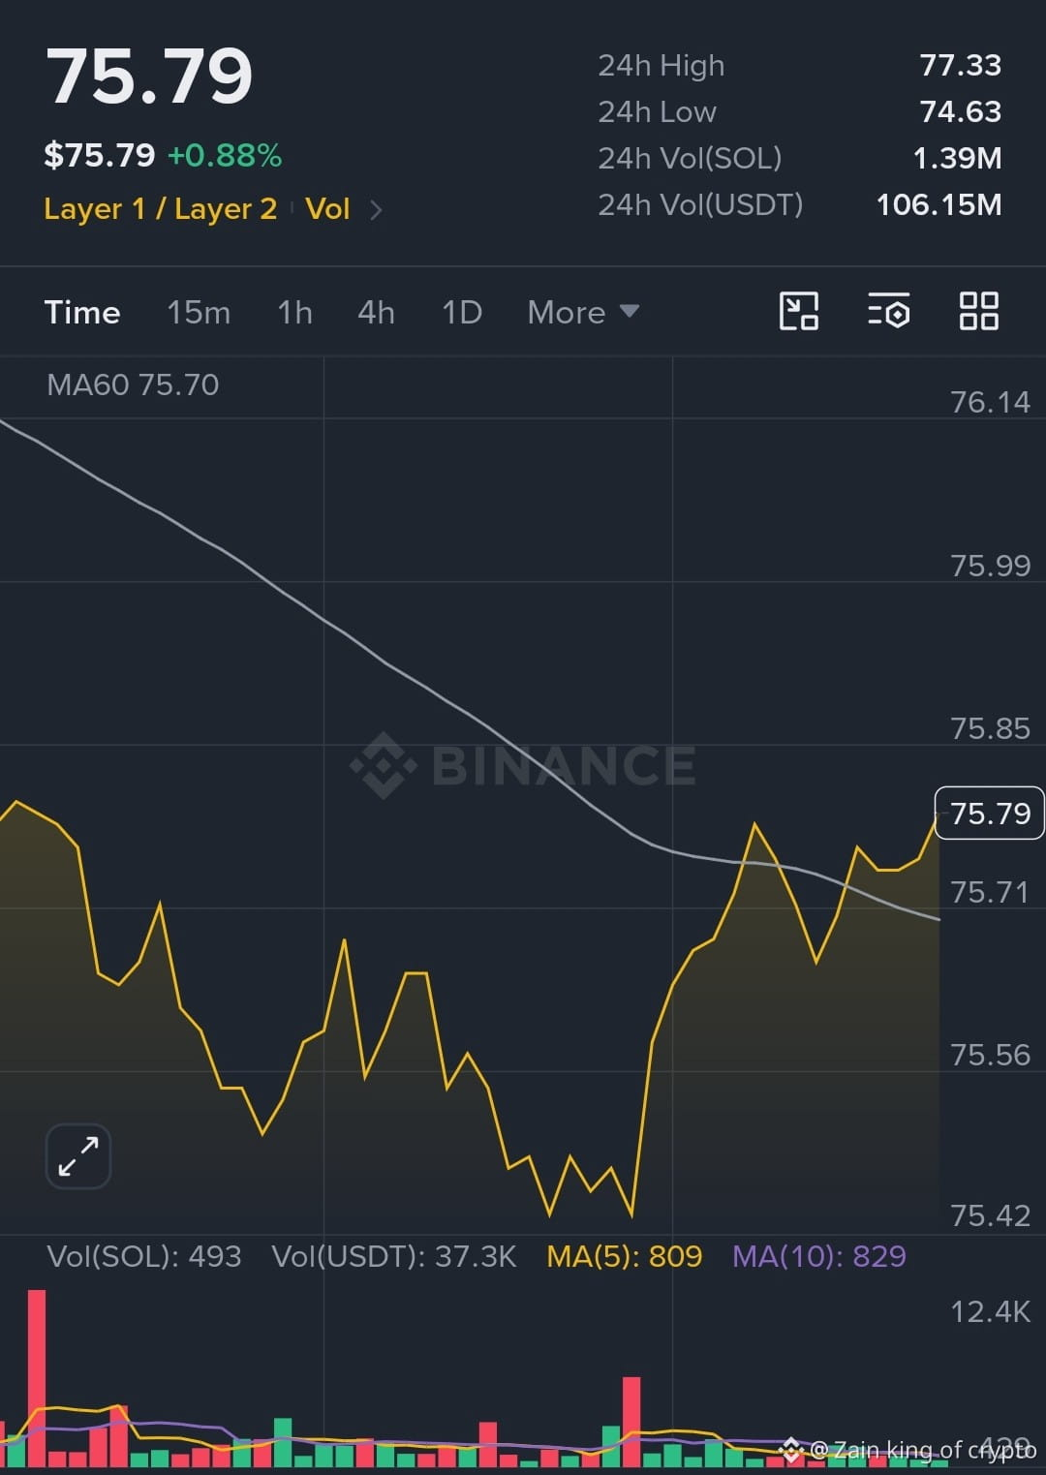The width and height of the screenshot is (1046, 1475).
Task: Click the tallest red volume bar
Action: point(37,1378)
